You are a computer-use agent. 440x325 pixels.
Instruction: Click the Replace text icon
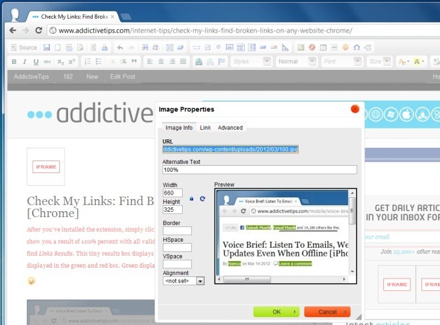point(156,47)
